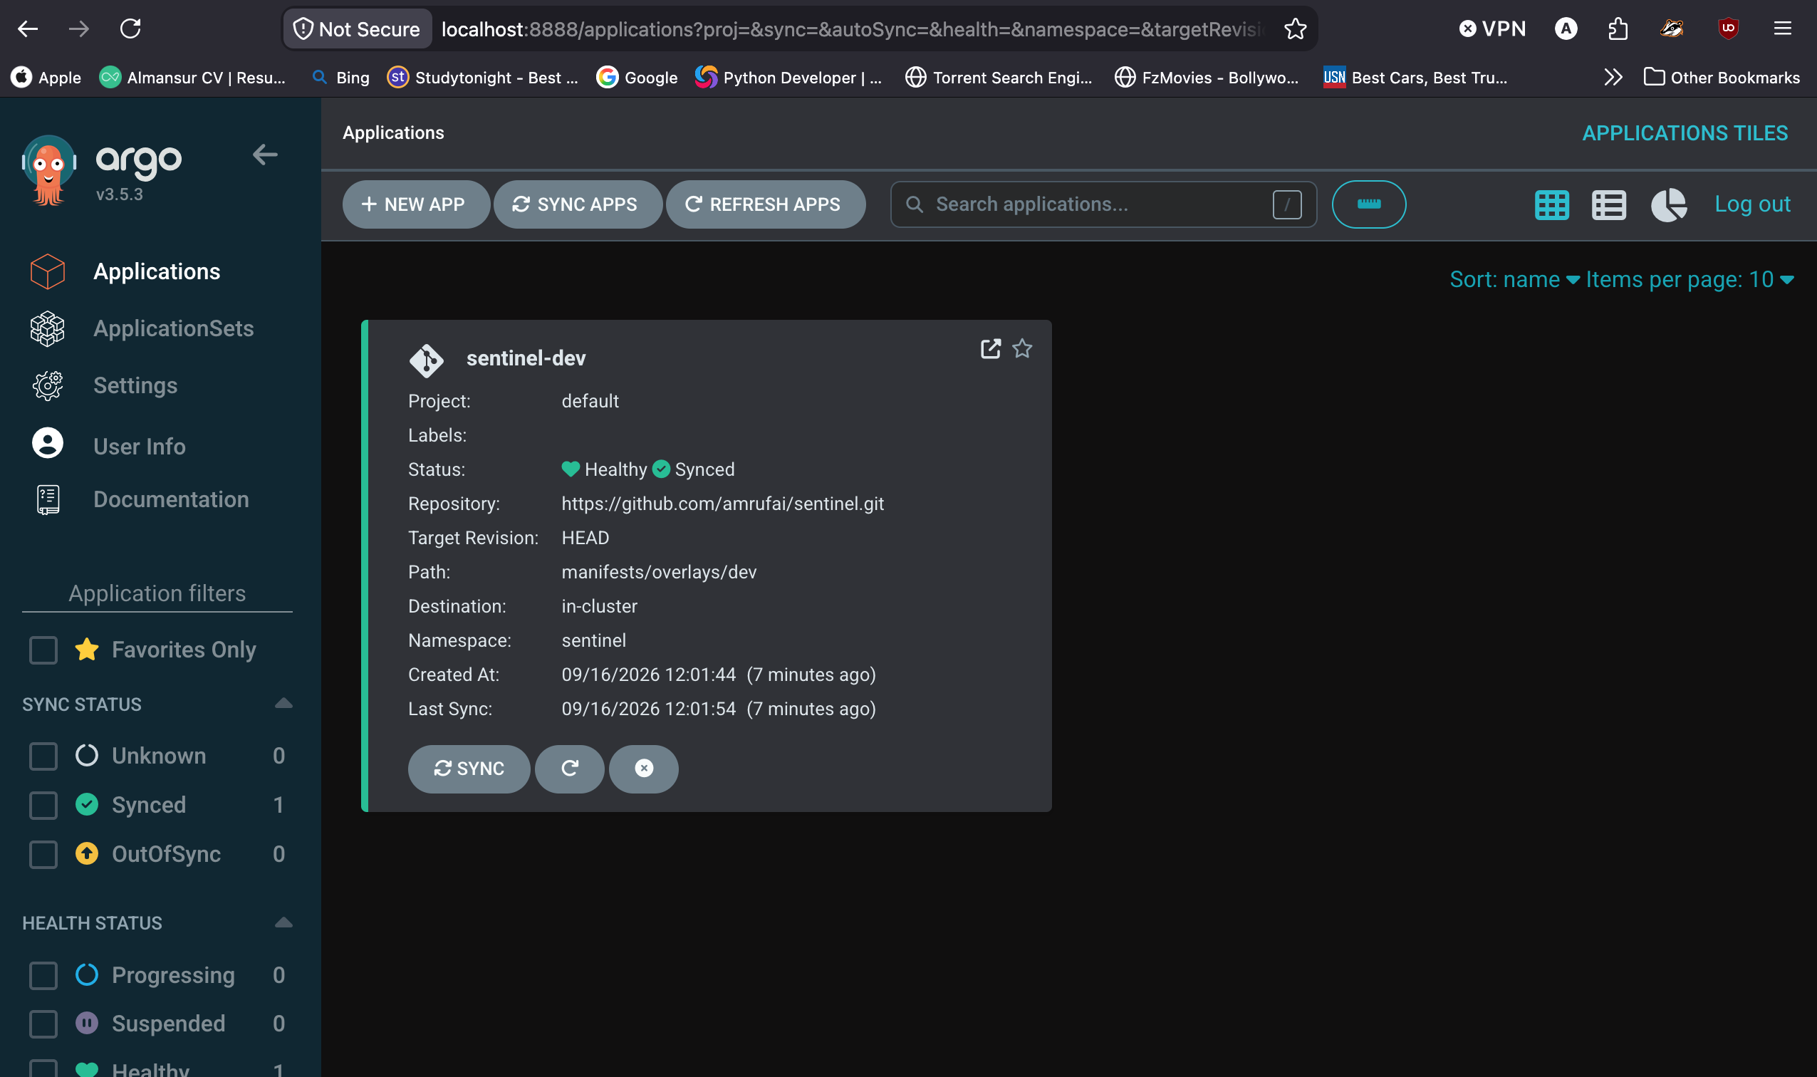Check the Unknown sync status filter
The height and width of the screenshot is (1077, 1817).
point(43,756)
